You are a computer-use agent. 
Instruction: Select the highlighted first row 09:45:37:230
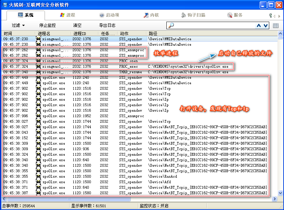coord(140,39)
